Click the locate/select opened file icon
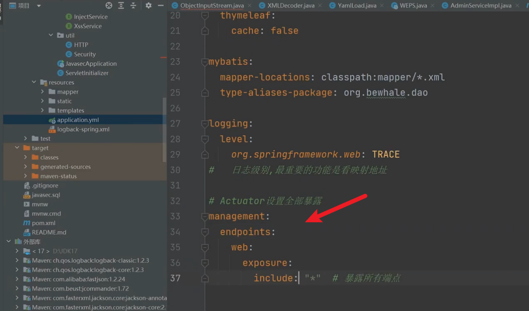 [109, 5]
